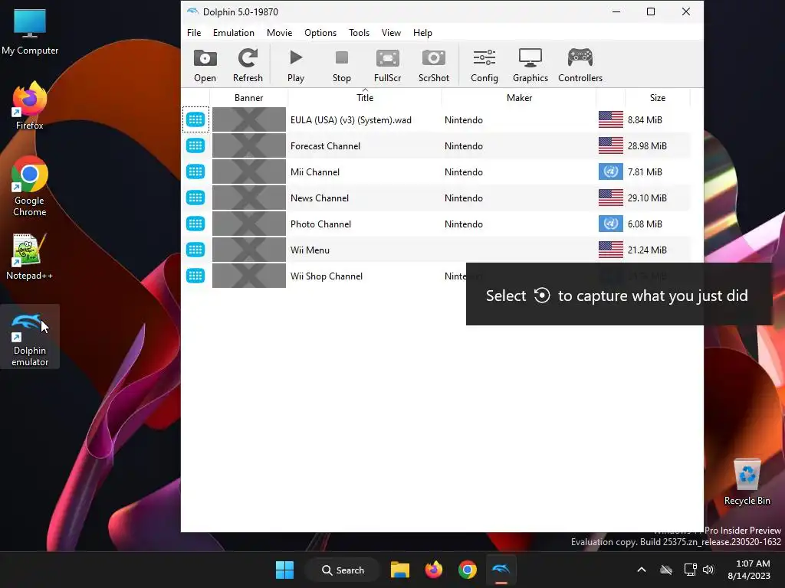Click the banner placeholder of Forecast Channel
Viewport: 785px width, 588px height.
(249, 146)
